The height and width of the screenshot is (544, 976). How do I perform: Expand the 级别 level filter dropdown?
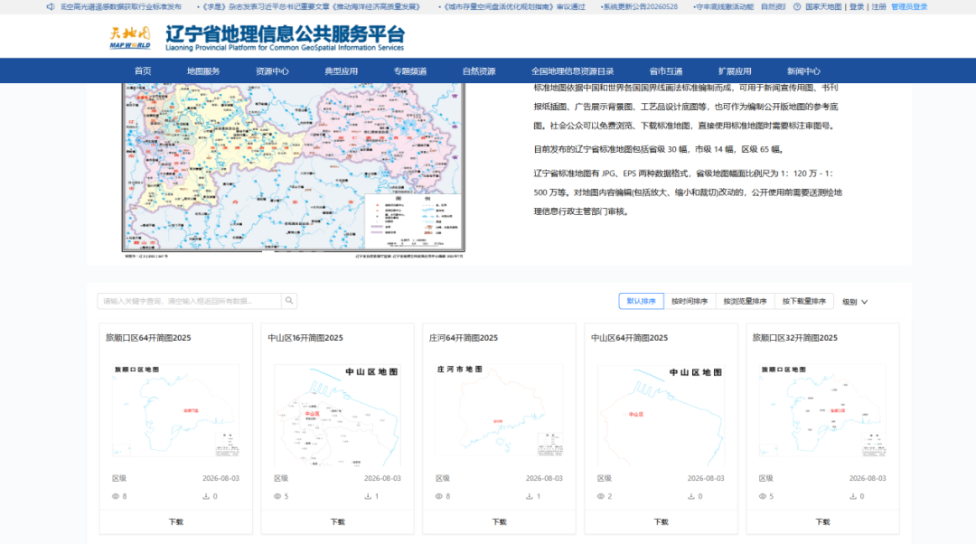pyautogui.click(x=855, y=302)
